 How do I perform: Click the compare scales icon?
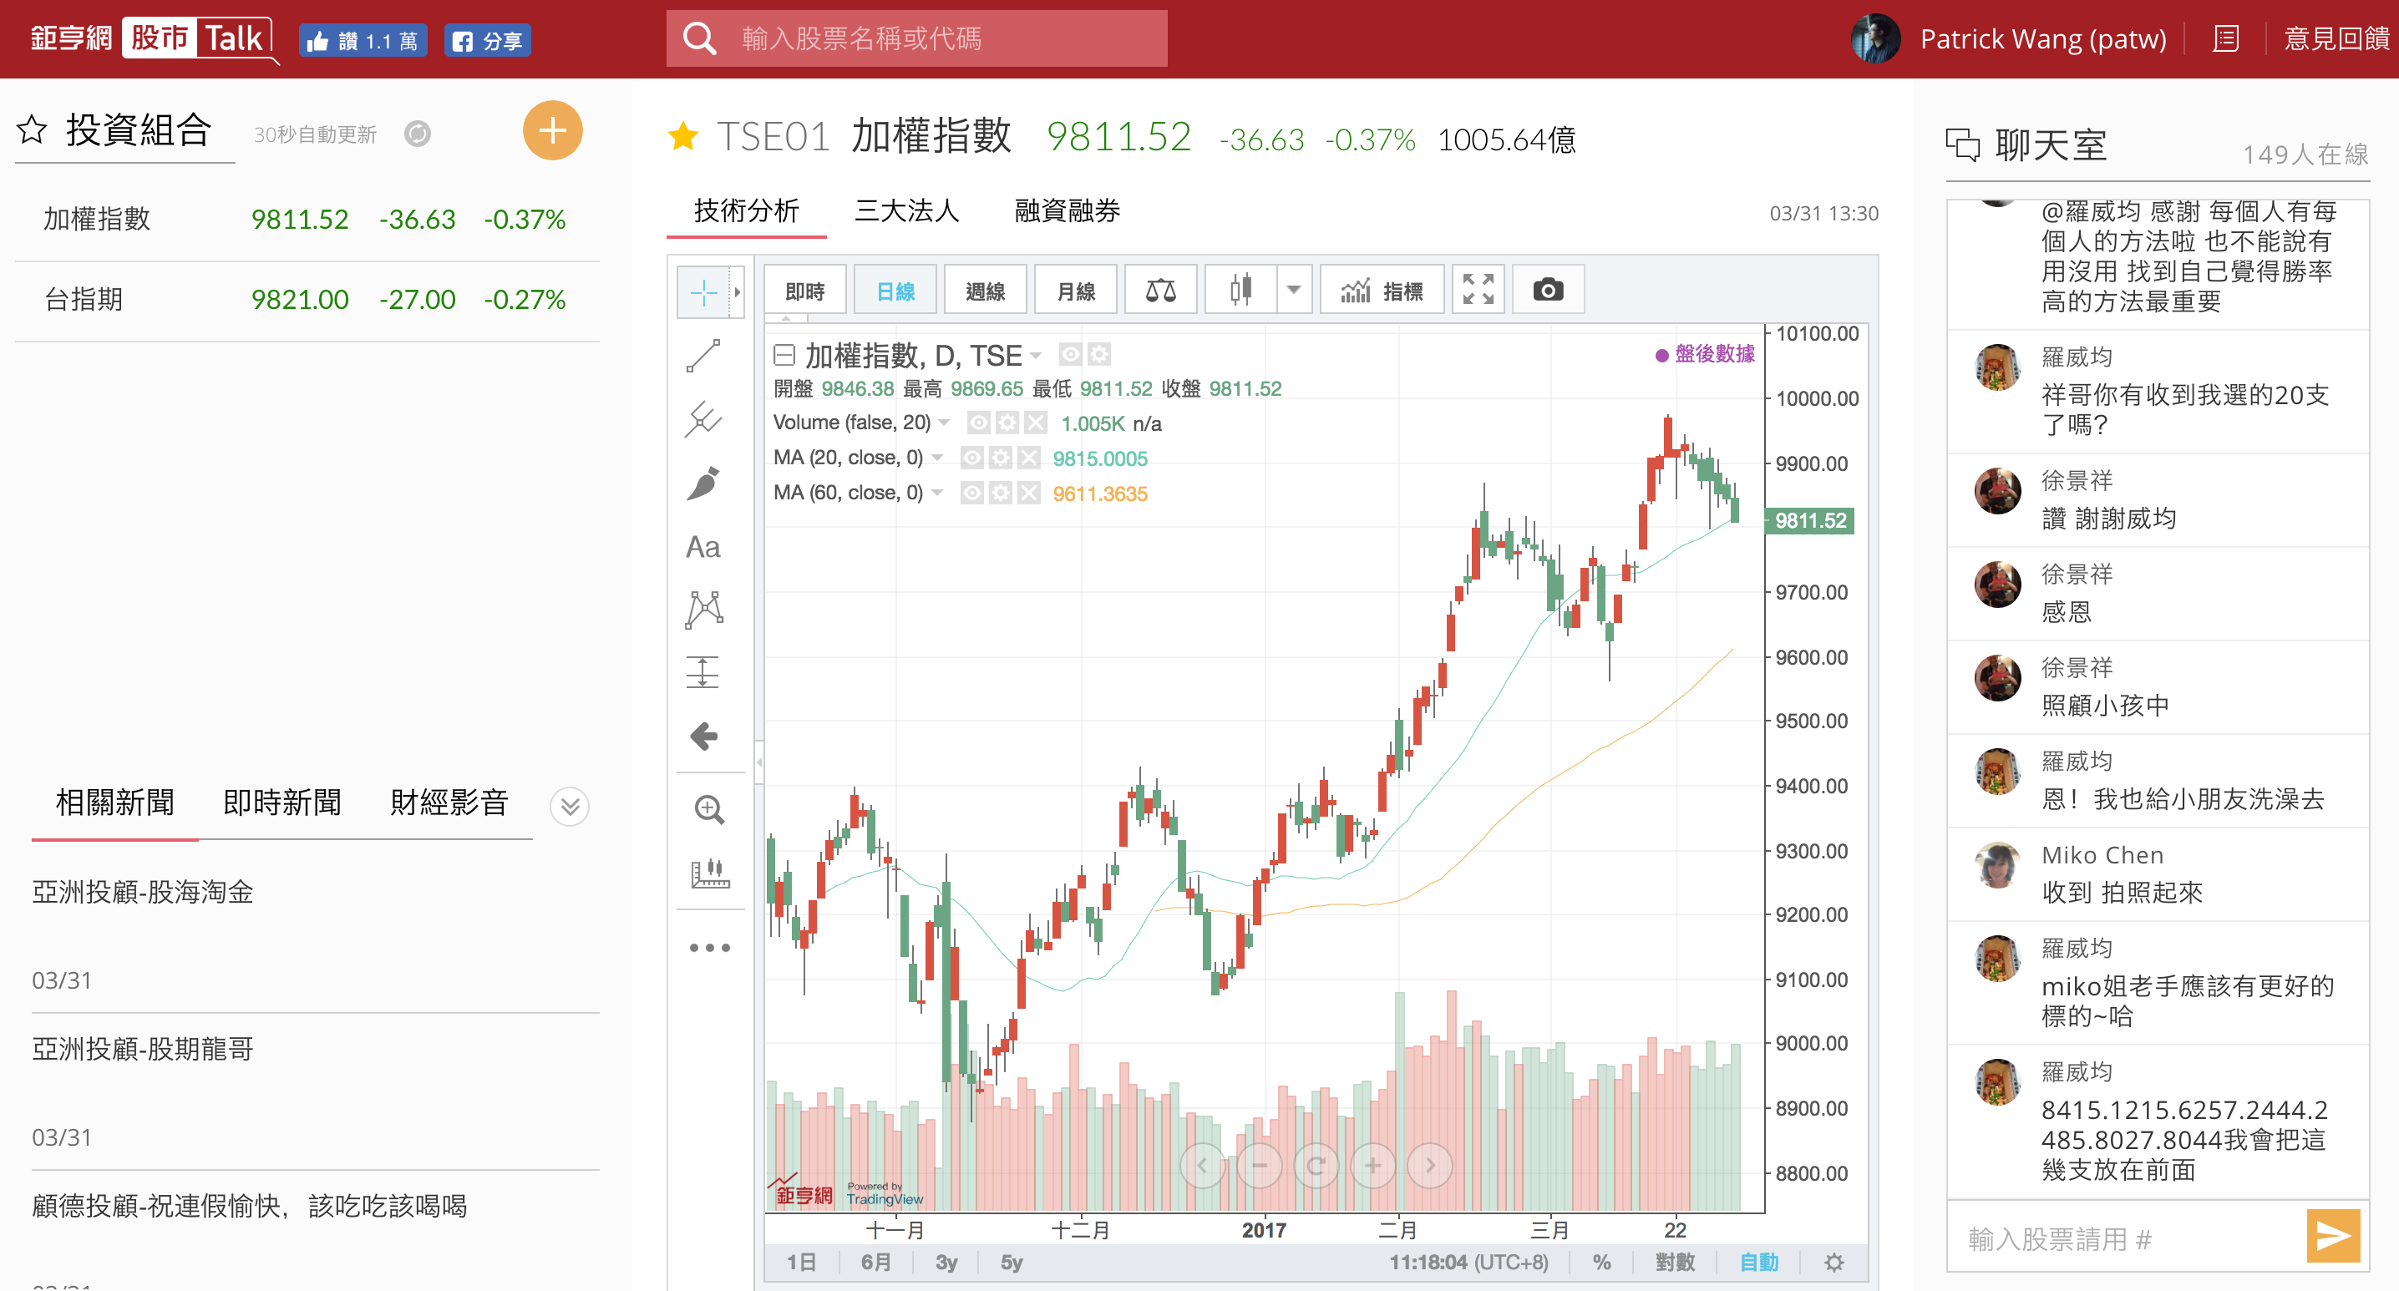(1160, 291)
